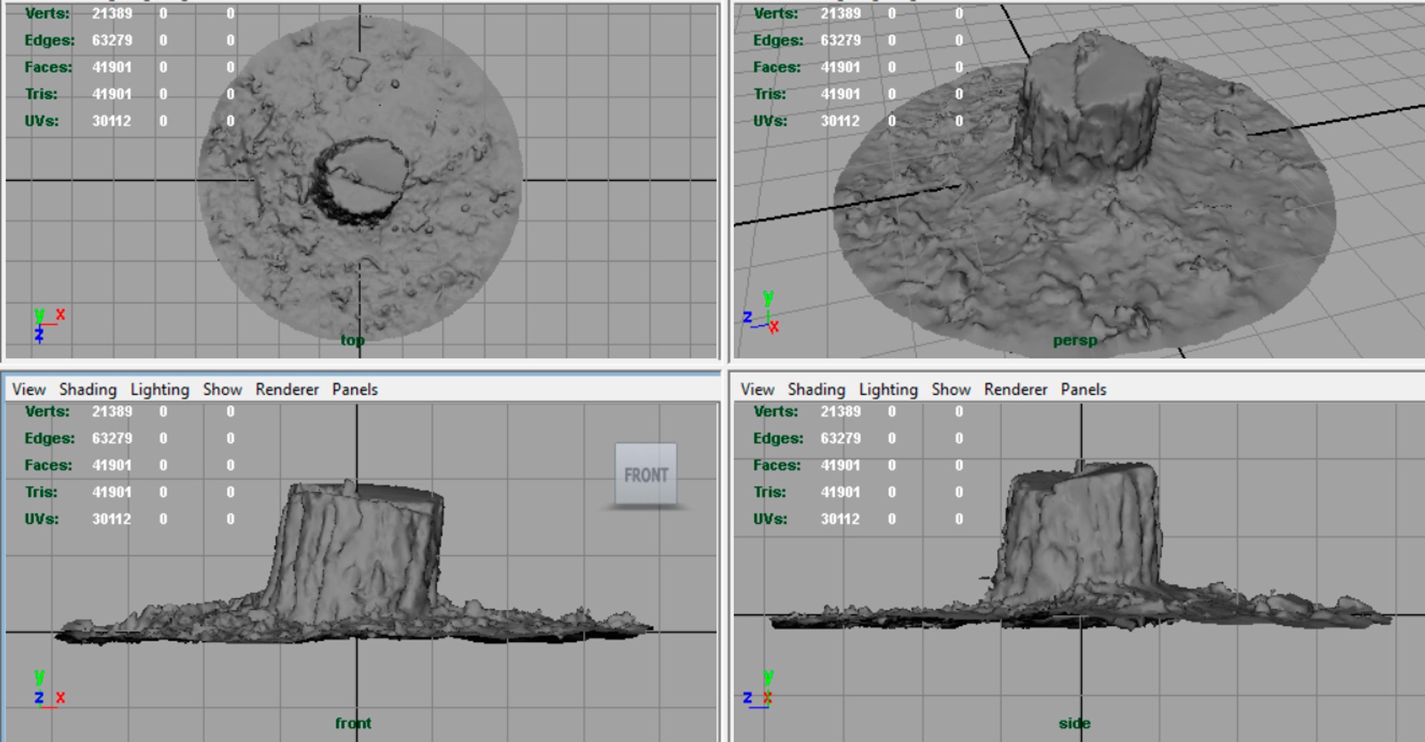Click the FRONT view cube
This screenshot has height=742, width=1425.
[646, 475]
